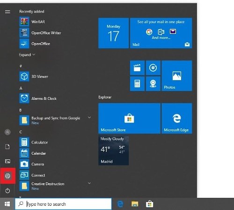
Task: Open the Microsoft Edge tile
Action: click(x=177, y=118)
